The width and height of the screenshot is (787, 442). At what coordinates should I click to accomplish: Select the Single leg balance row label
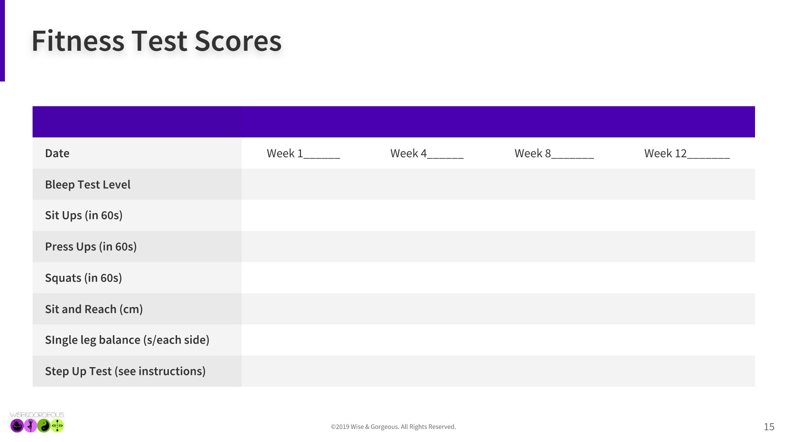pos(127,340)
